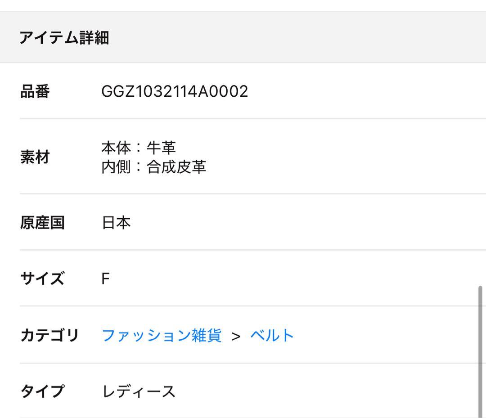Click the 牛革 material value
The width and height of the screenshot is (486, 418).
click(x=161, y=148)
